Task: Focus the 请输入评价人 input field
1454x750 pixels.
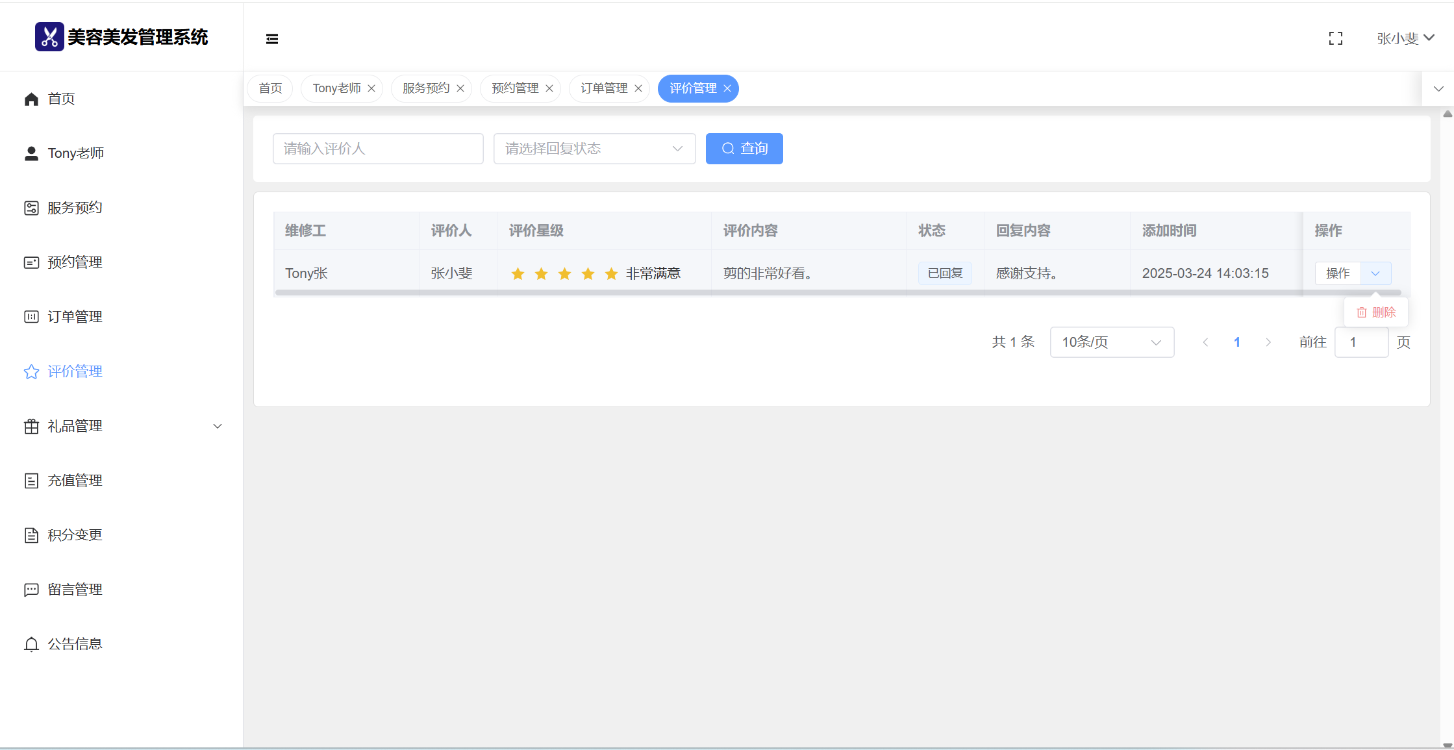Action: click(378, 149)
